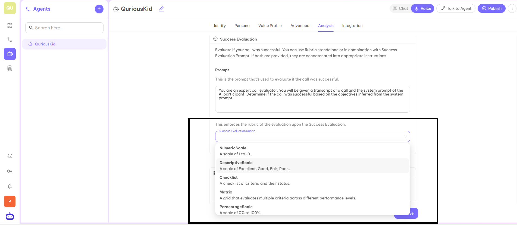Open the three-dot more options menu
The image size is (517, 225).
pos(512,8)
